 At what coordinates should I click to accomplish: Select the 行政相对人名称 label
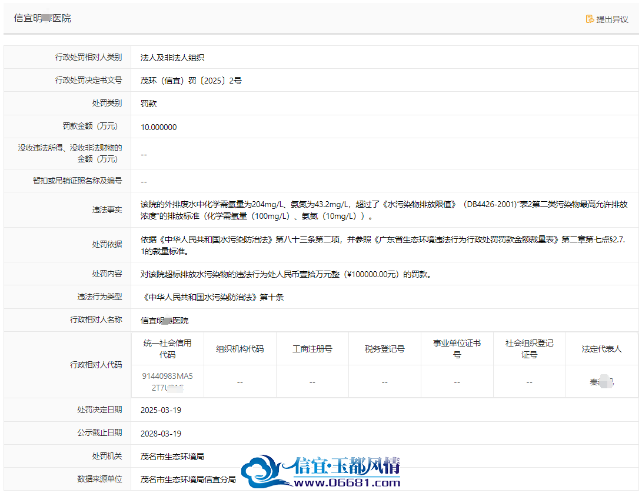[96, 319]
